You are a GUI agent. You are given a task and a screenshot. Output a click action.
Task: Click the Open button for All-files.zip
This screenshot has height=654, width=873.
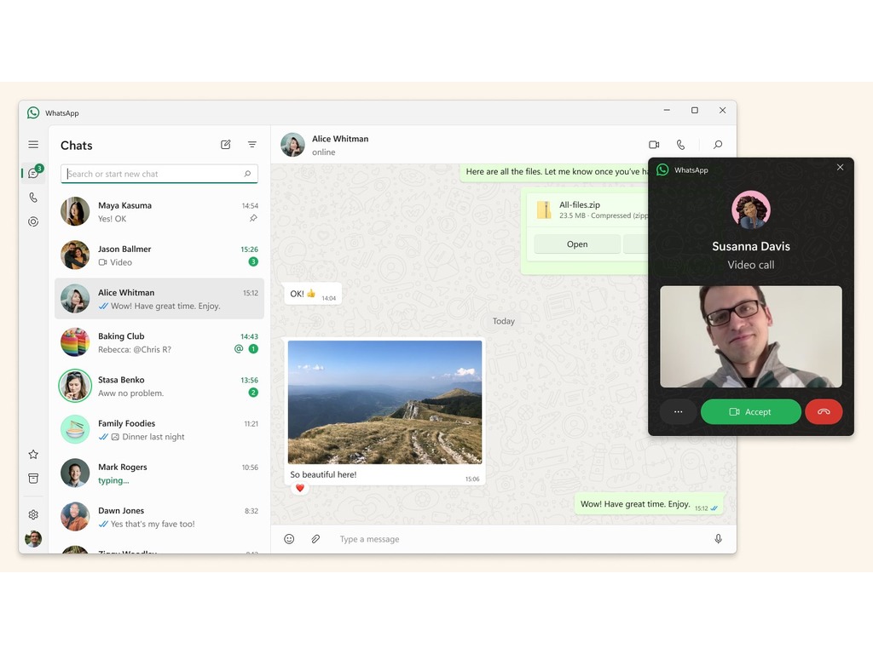577,244
